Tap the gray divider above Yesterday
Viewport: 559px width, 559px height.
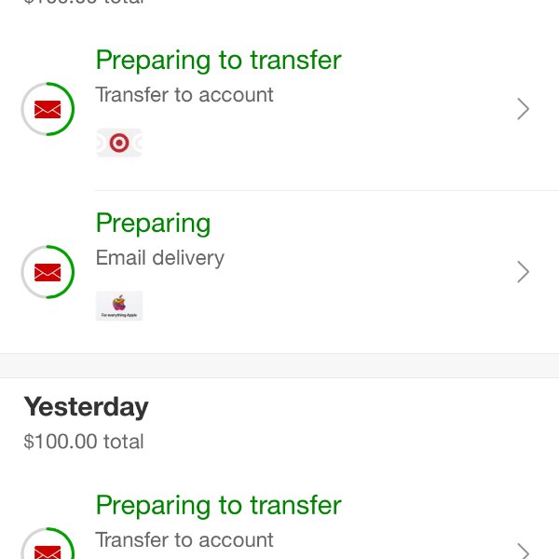(279, 365)
